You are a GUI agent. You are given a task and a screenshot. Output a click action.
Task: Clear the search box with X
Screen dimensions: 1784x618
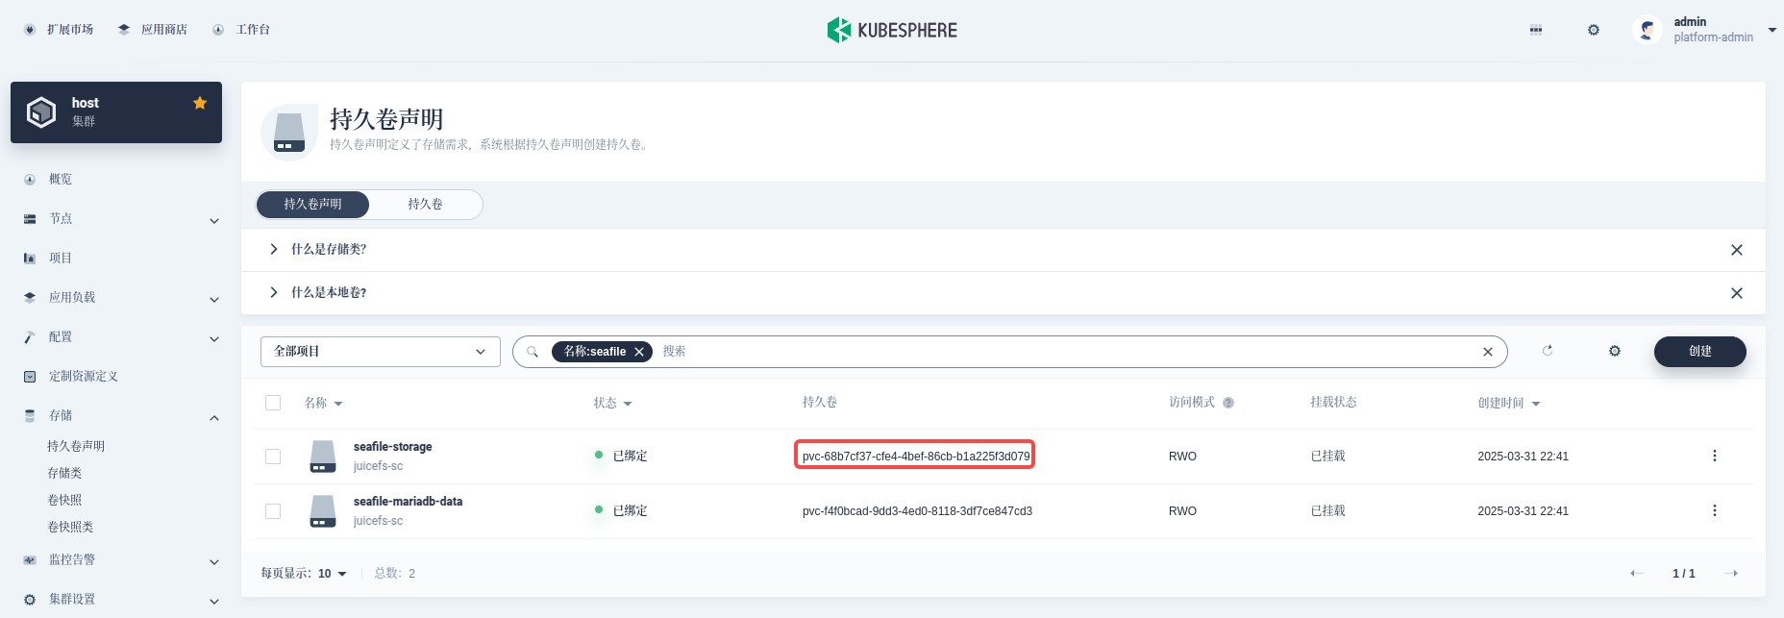(x=1488, y=352)
